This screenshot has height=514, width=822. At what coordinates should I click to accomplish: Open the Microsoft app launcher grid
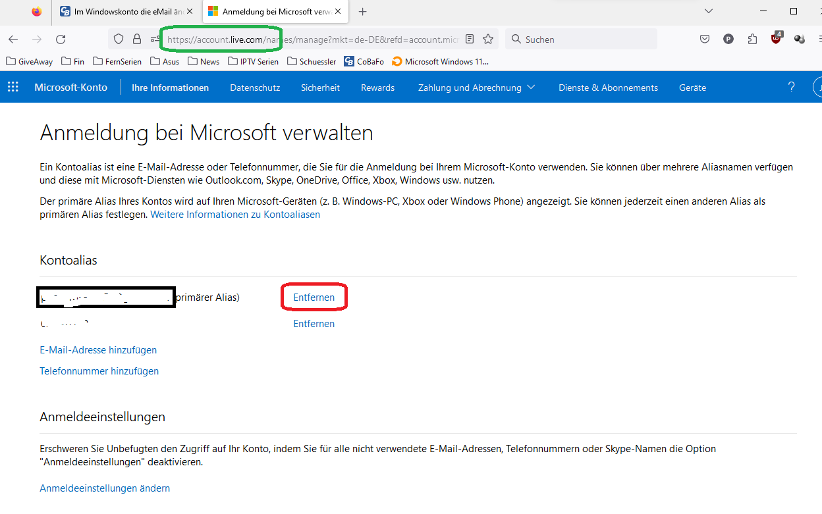(x=13, y=88)
